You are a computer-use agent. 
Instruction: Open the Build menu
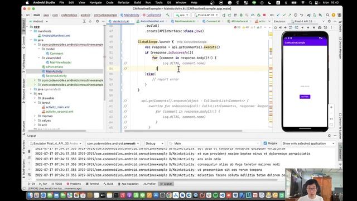point(137,2)
